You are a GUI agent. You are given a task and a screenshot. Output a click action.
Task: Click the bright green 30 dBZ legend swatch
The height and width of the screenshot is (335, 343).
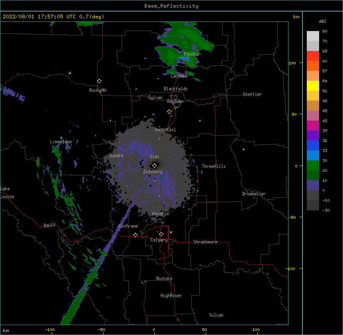point(313,166)
